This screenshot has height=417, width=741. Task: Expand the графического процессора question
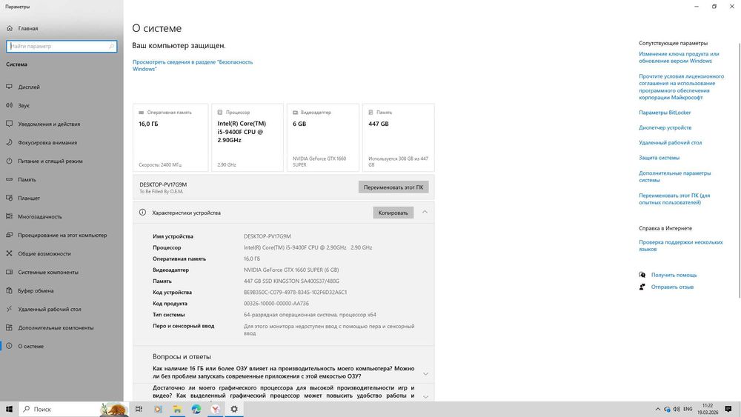click(x=425, y=397)
